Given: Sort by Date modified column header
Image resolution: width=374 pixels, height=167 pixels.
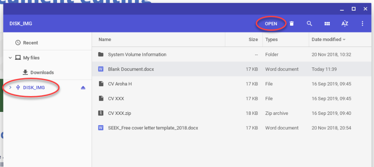Looking at the screenshot, I should coord(326,39).
